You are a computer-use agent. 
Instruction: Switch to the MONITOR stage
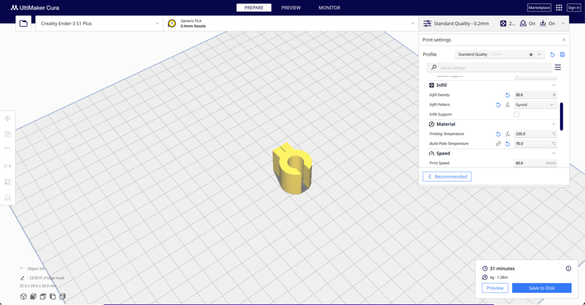pyautogui.click(x=330, y=7)
